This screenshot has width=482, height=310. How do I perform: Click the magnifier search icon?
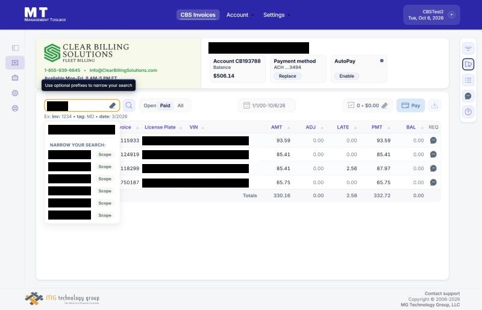[x=129, y=106]
